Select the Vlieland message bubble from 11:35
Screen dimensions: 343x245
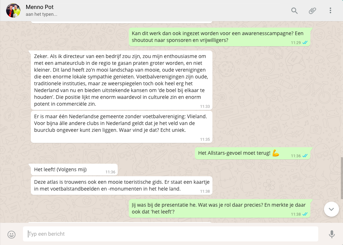(121, 127)
